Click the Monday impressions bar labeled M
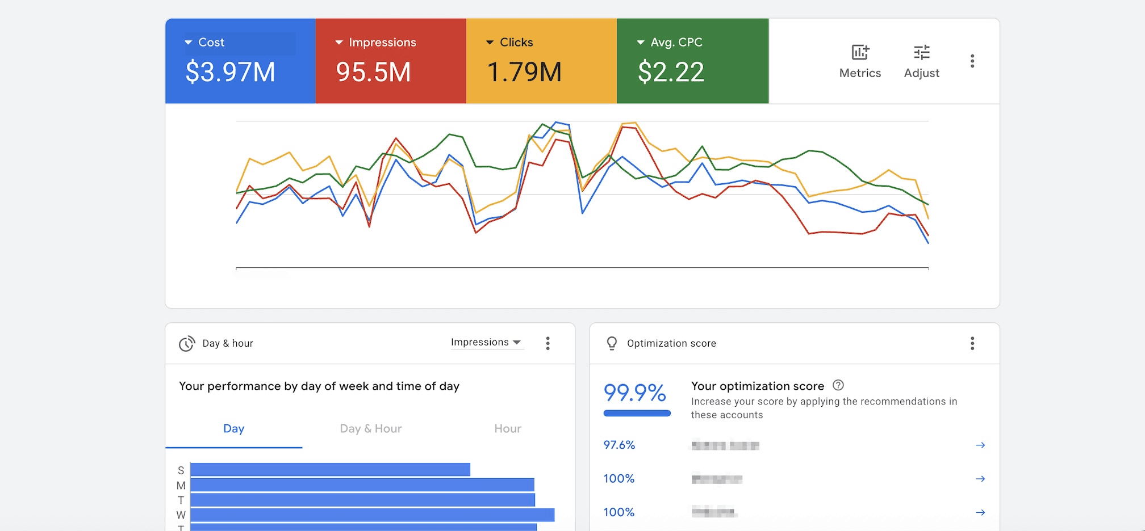This screenshot has width=1145, height=531. (x=362, y=485)
